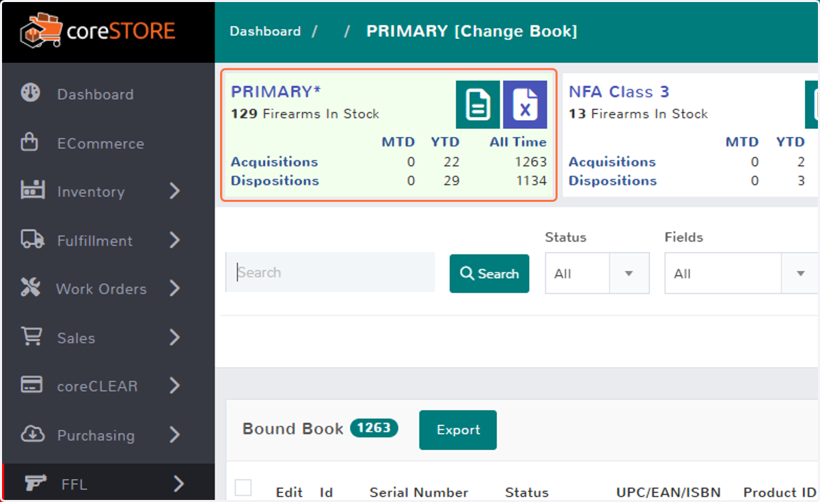The width and height of the screenshot is (820, 502).
Task: Click the Purchasing cloud download icon
Action: tap(32, 434)
